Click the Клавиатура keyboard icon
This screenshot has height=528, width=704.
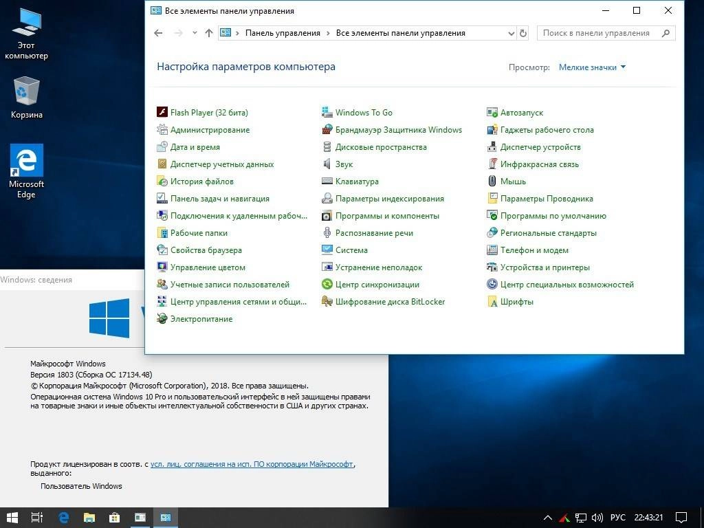point(327,181)
